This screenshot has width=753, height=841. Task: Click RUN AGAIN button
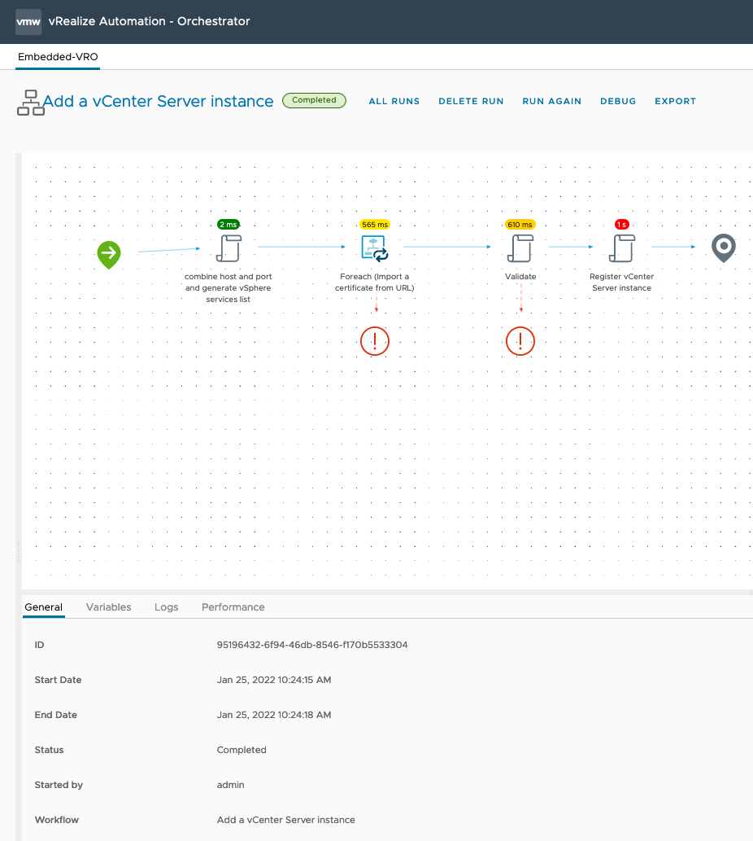(551, 102)
